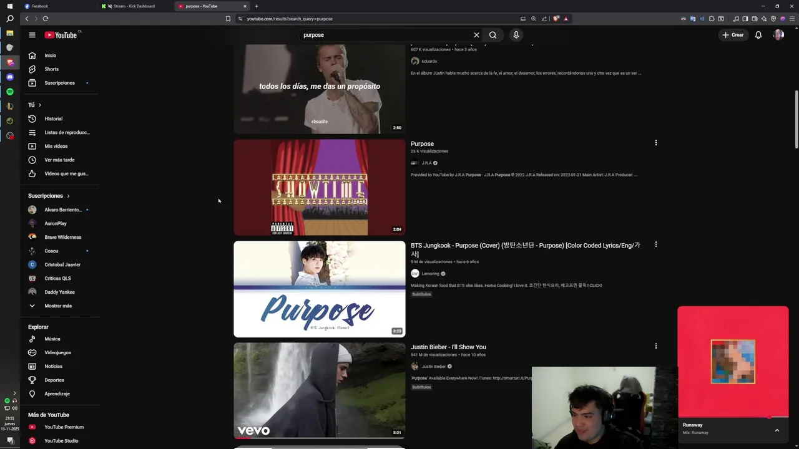Open options menu for BTS Jungkook video
Image resolution: width=799 pixels, height=449 pixels.
(655, 244)
